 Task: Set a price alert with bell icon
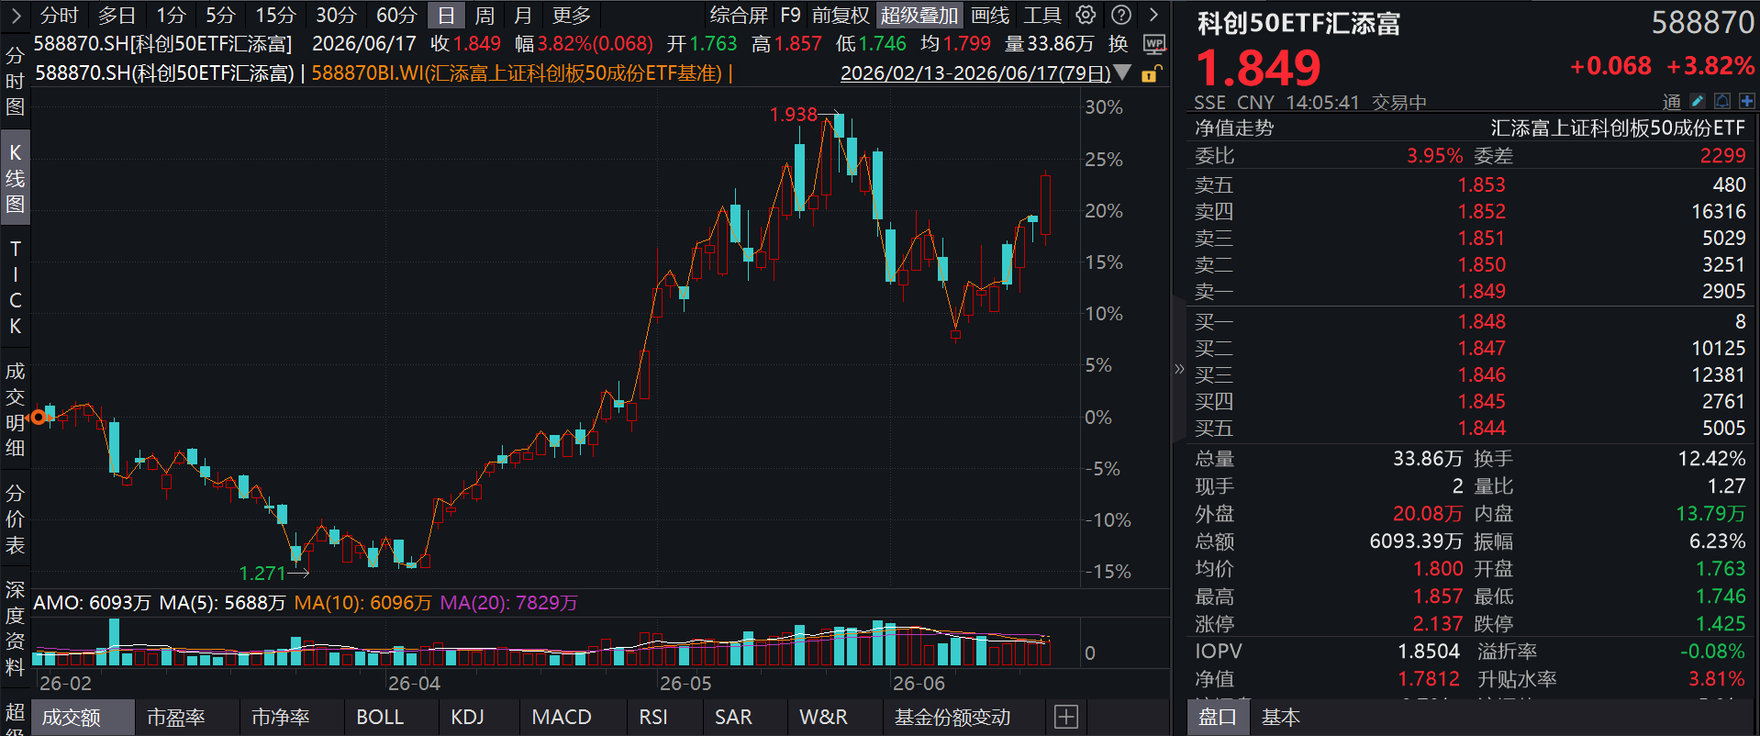(x=1722, y=101)
